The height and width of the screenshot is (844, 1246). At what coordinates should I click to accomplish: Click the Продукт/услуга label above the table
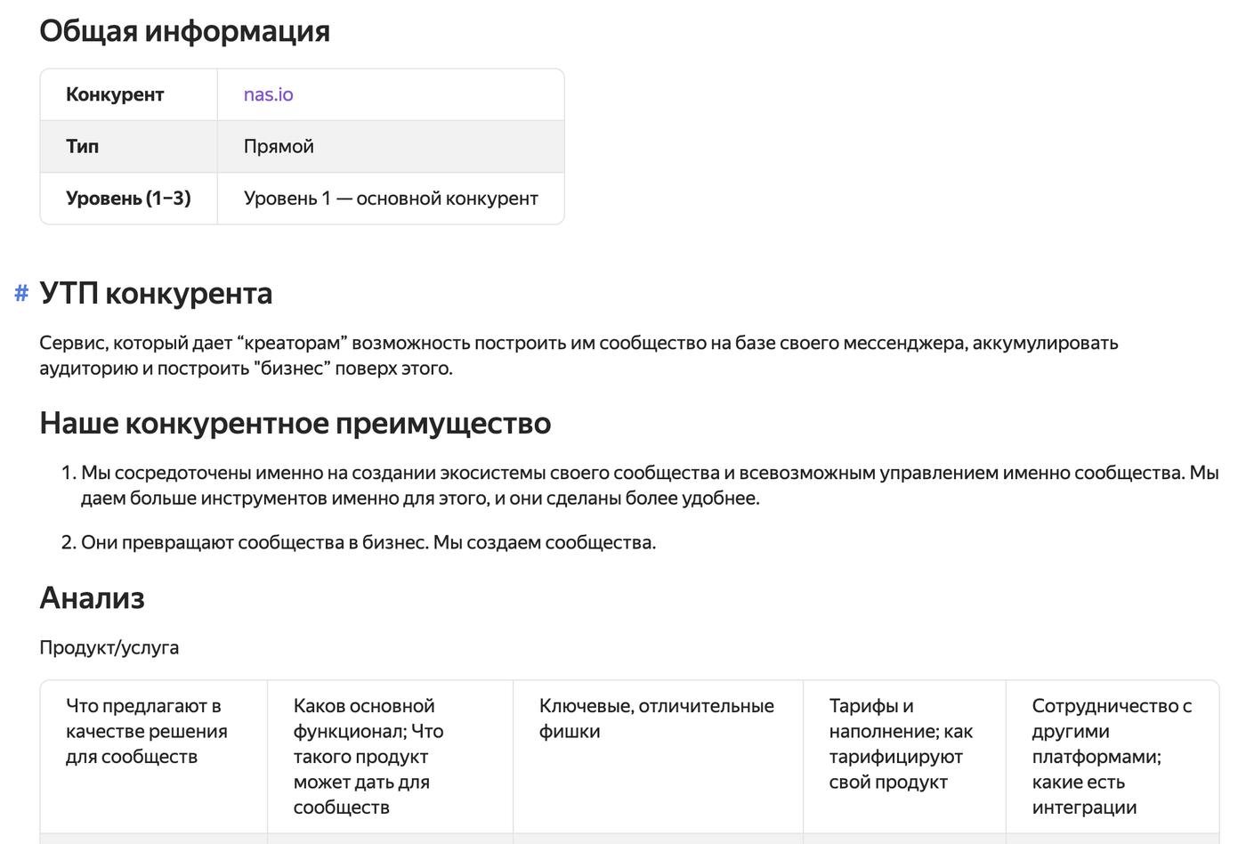[109, 647]
